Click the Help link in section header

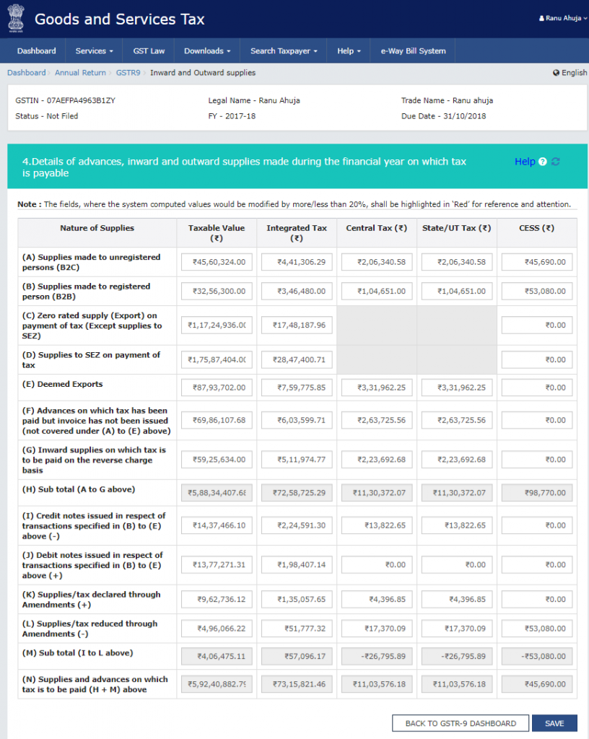[525, 162]
